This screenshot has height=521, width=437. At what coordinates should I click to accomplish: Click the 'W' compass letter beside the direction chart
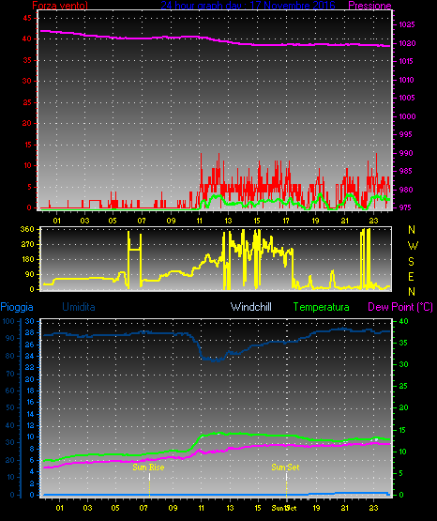pyautogui.click(x=413, y=246)
